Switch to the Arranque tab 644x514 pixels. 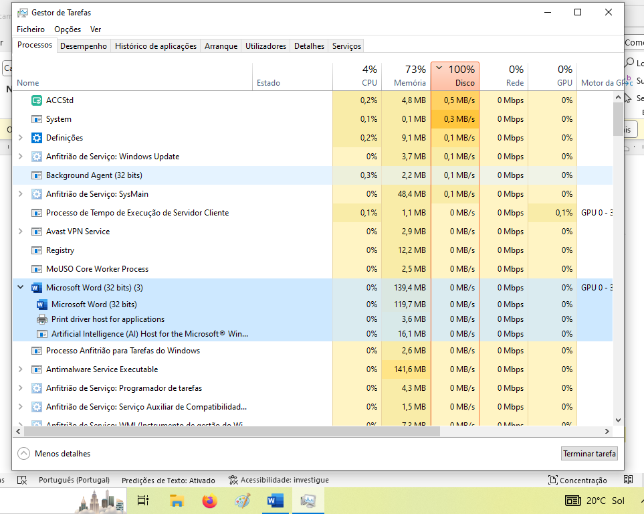tap(221, 46)
